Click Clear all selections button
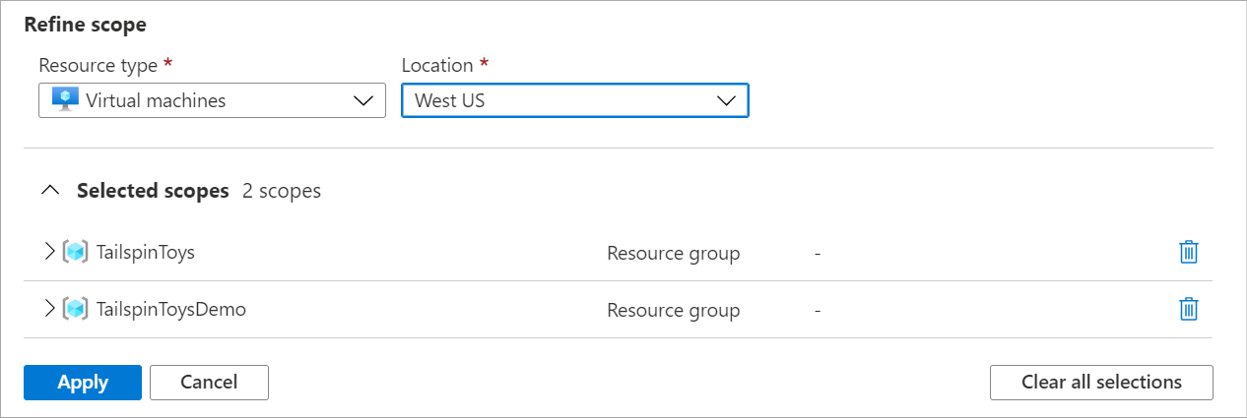Viewport: 1247px width, 418px height. point(1101,383)
